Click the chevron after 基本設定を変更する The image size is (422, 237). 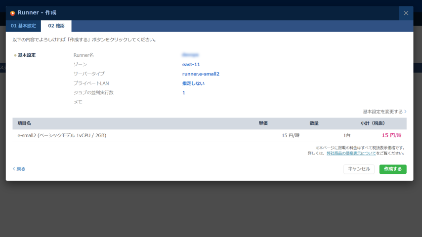[405, 112]
